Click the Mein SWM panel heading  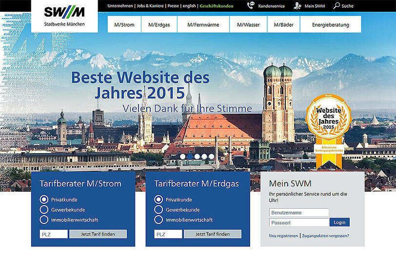[290, 183]
